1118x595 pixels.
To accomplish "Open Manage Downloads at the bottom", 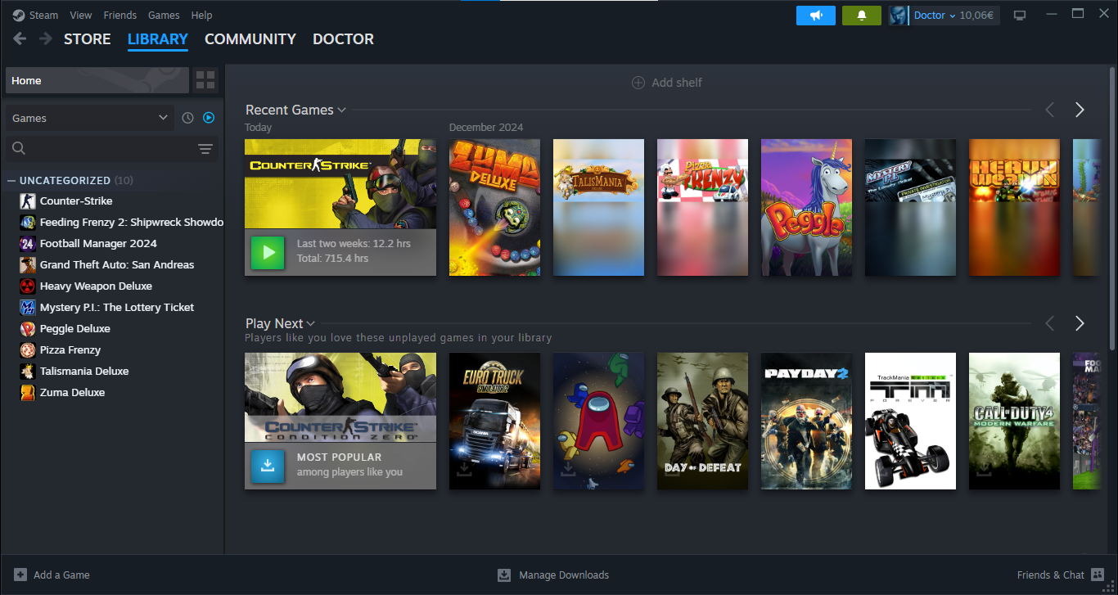I will 553,575.
